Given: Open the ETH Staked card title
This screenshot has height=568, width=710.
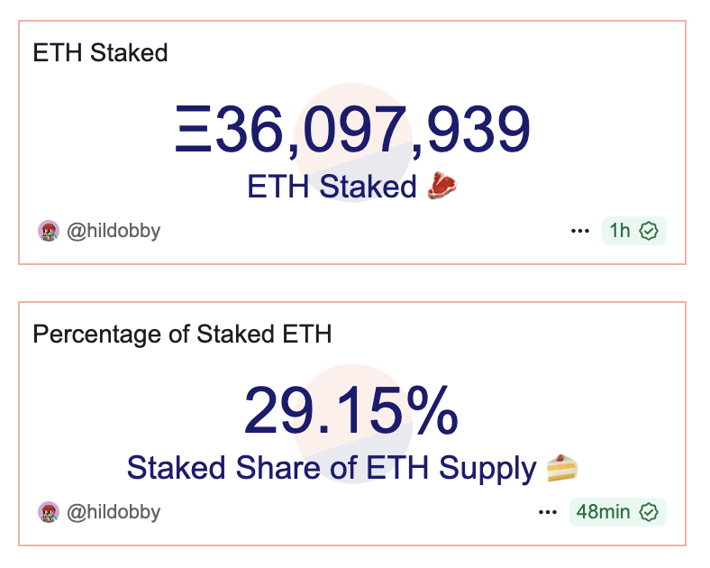Looking at the screenshot, I should click(100, 52).
